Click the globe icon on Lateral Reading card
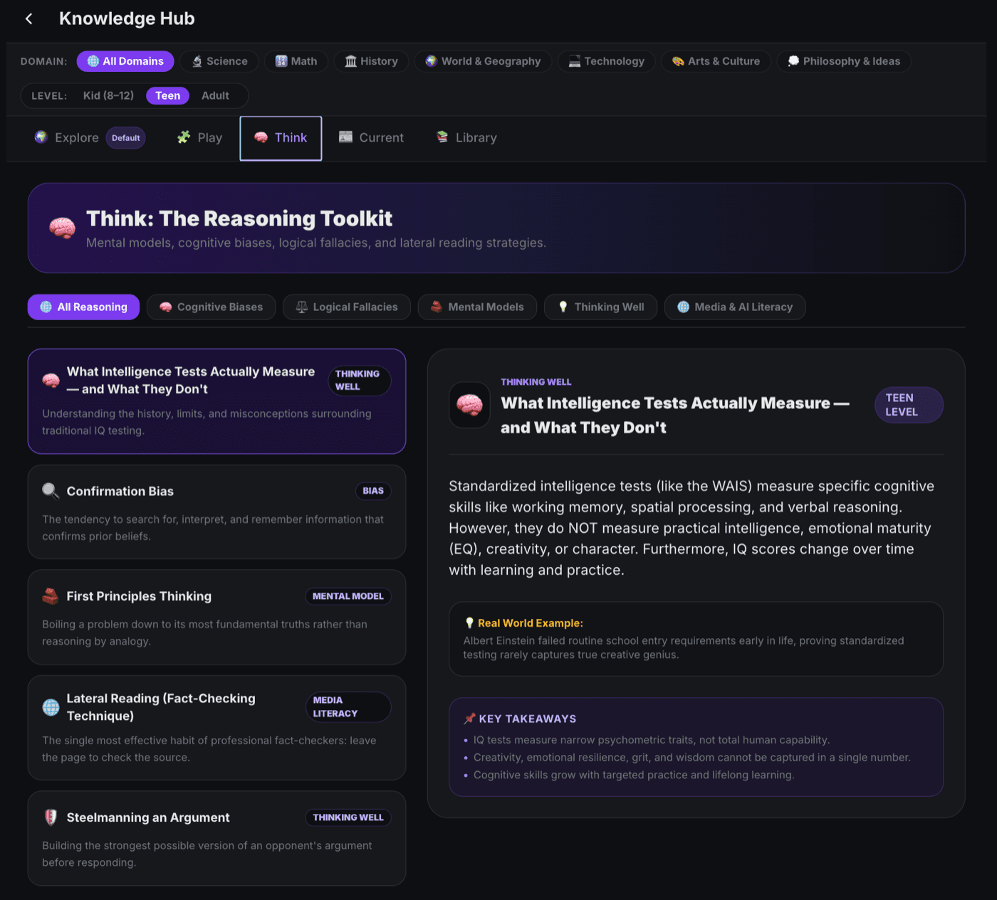The image size is (997, 900). 51,707
